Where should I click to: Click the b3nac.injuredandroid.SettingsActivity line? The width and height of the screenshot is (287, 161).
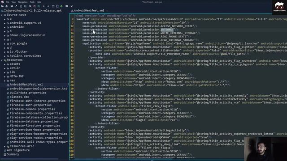139,130
